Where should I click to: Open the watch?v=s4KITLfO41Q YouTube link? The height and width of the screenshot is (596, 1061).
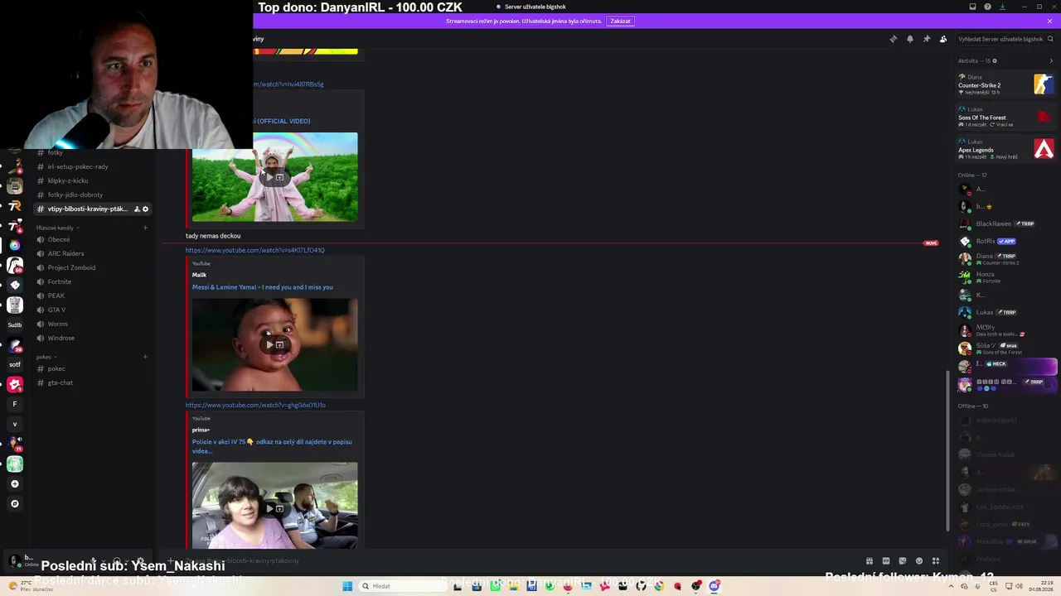pyautogui.click(x=254, y=250)
